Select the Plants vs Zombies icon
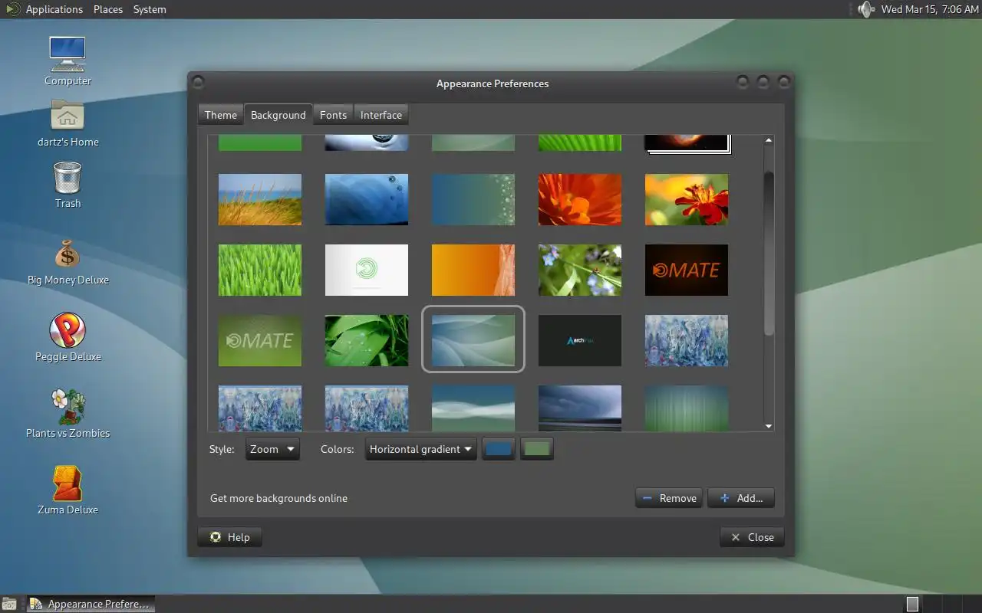This screenshot has height=613, width=982. click(x=68, y=414)
